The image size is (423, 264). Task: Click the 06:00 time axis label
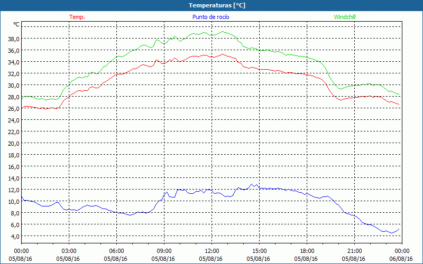pyautogui.click(x=116, y=251)
